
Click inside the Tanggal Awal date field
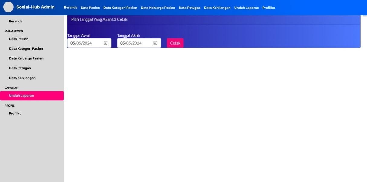[x=85, y=43]
